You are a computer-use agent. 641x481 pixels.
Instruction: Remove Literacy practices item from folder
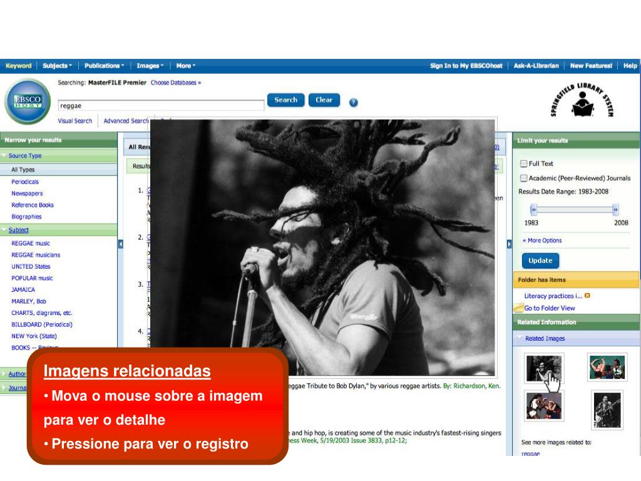pos(587,296)
